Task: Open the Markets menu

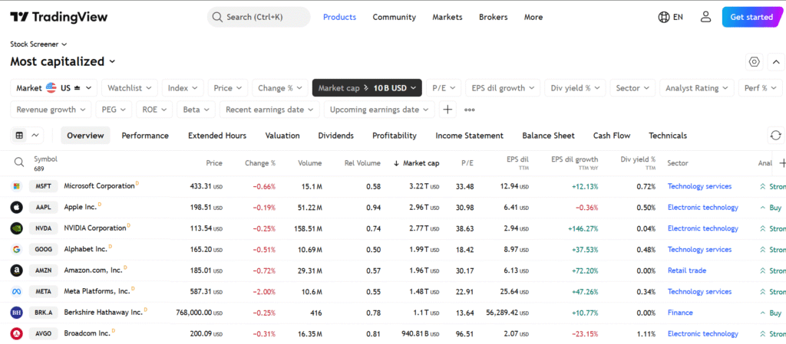Action: (x=447, y=17)
